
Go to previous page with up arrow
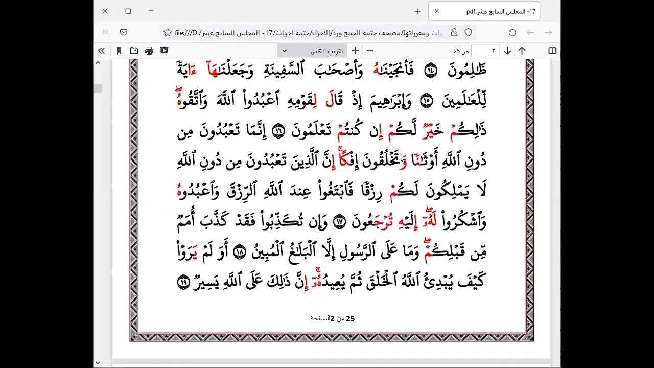[522, 51]
